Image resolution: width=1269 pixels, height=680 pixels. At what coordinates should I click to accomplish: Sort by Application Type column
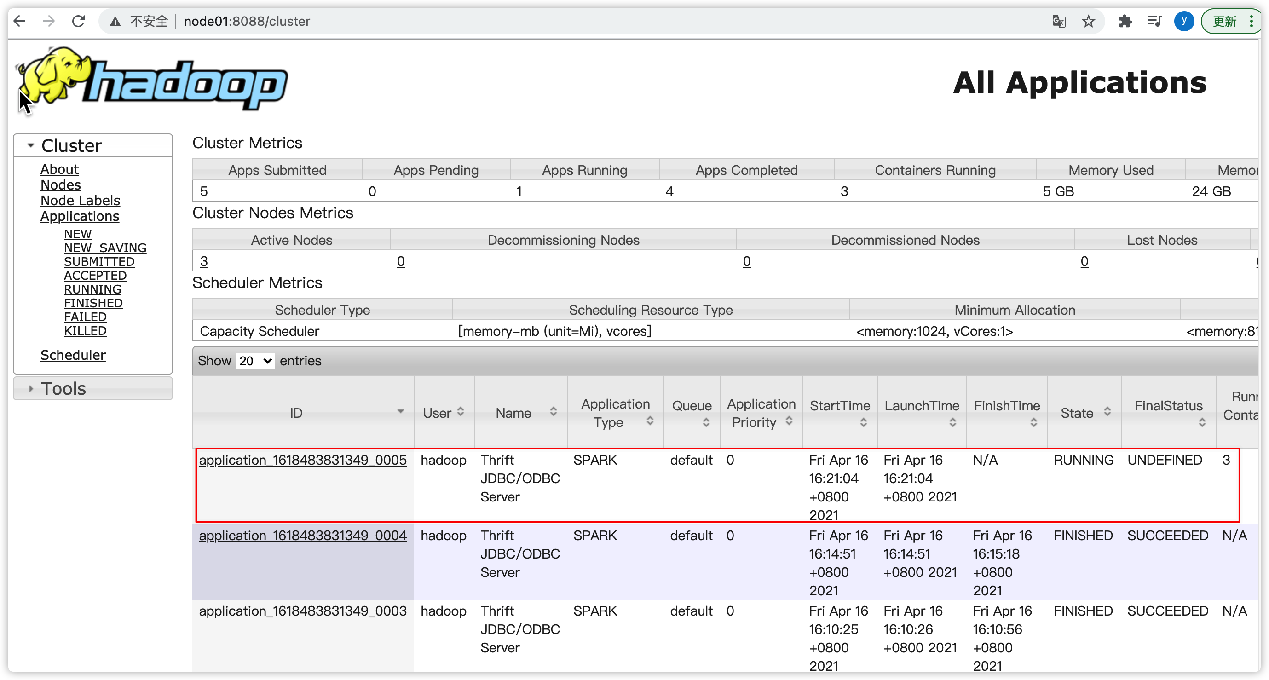click(x=616, y=412)
